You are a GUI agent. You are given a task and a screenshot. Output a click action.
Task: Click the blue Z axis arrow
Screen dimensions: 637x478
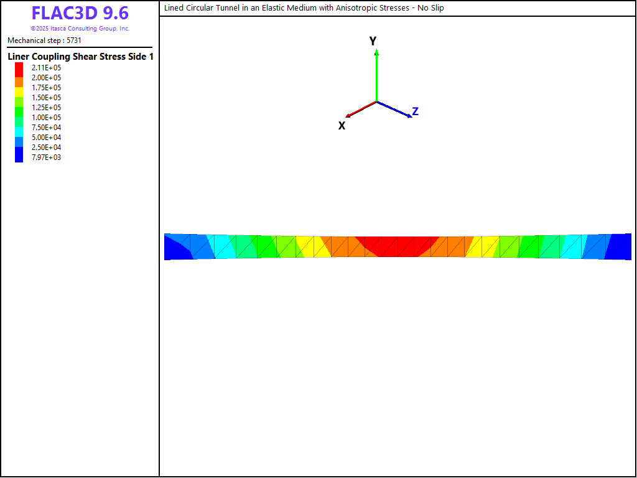(394, 109)
